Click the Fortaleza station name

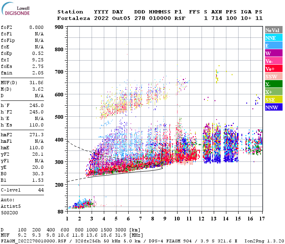74,18
